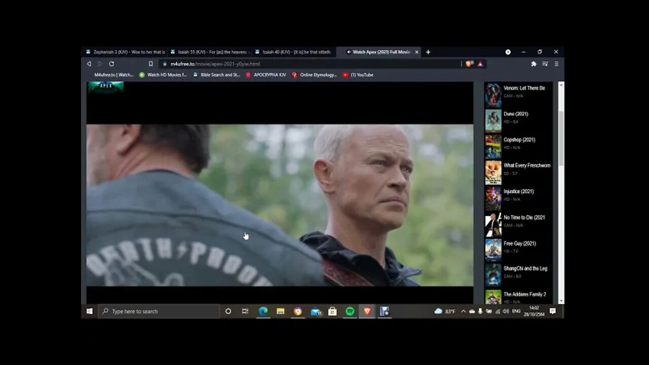Open the Watch HD Movies bookmark
Screen dimensions: 649x365
163,75
